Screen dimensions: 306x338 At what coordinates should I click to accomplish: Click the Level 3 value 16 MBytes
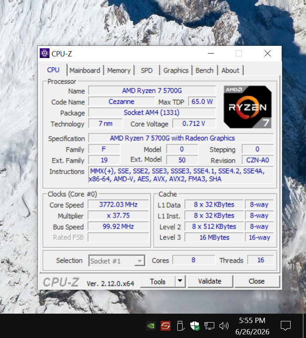(x=214, y=237)
